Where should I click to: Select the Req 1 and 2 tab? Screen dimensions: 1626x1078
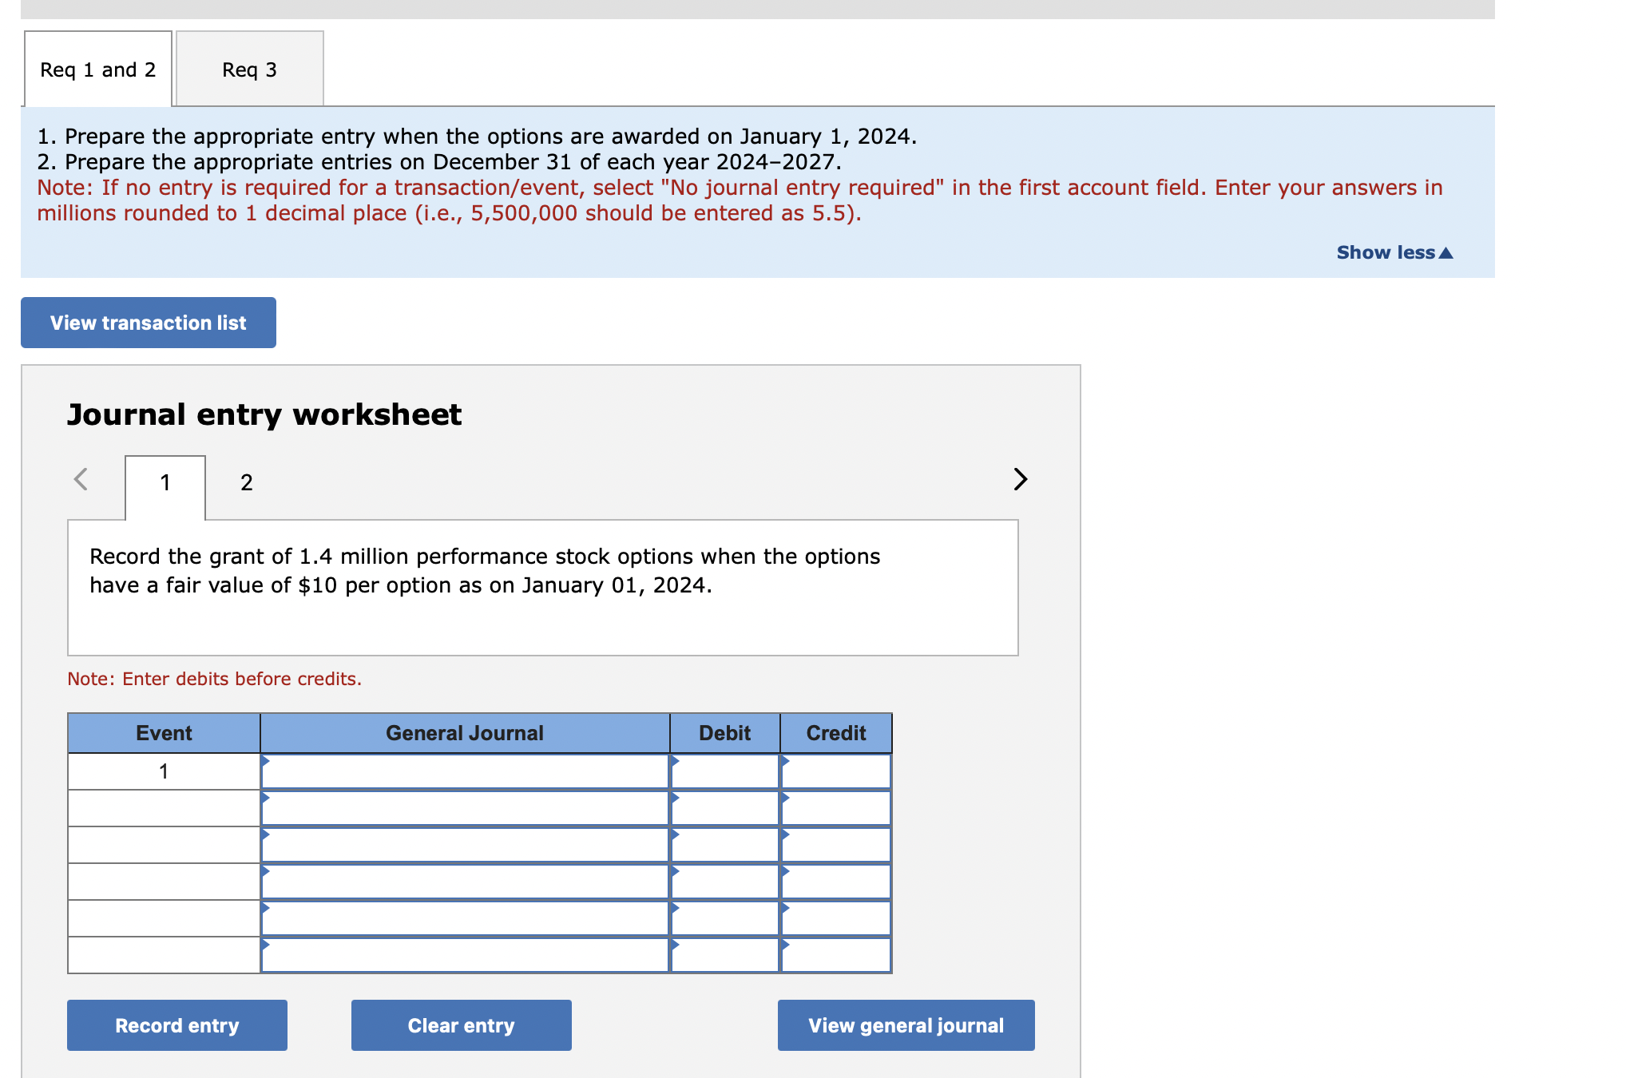pyautogui.click(x=98, y=69)
